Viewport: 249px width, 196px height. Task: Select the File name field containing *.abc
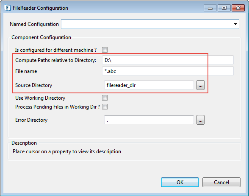coord(168,71)
